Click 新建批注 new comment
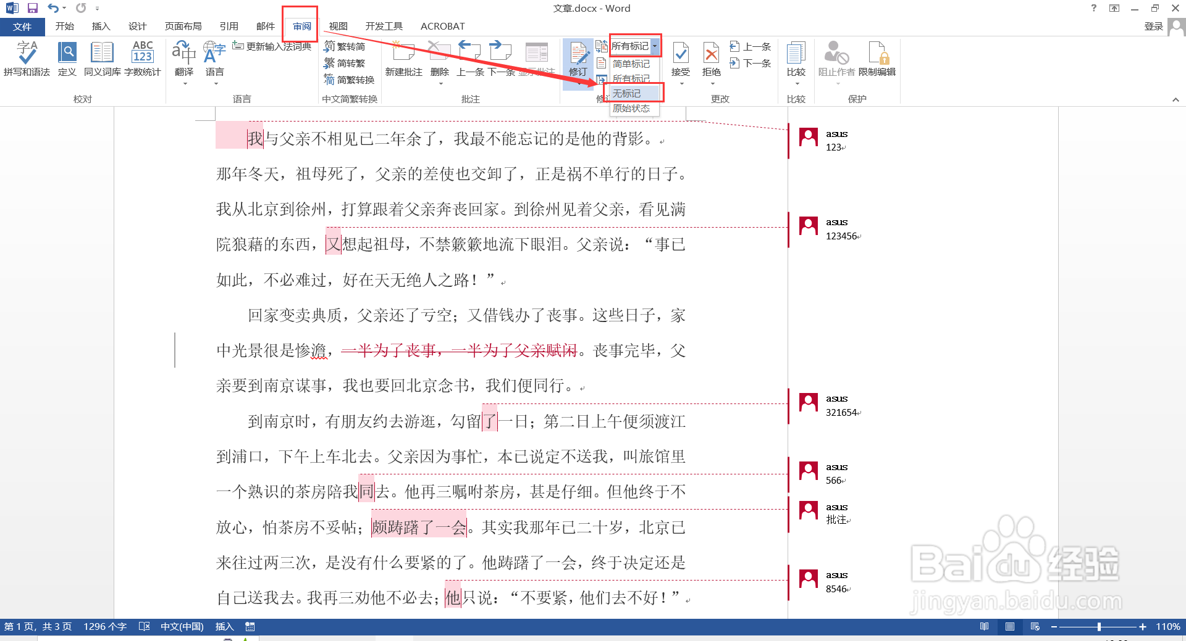This screenshot has height=641, width=1186. 403,59
